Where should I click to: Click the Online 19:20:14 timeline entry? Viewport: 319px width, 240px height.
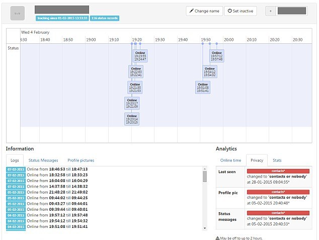coord(132,119)
